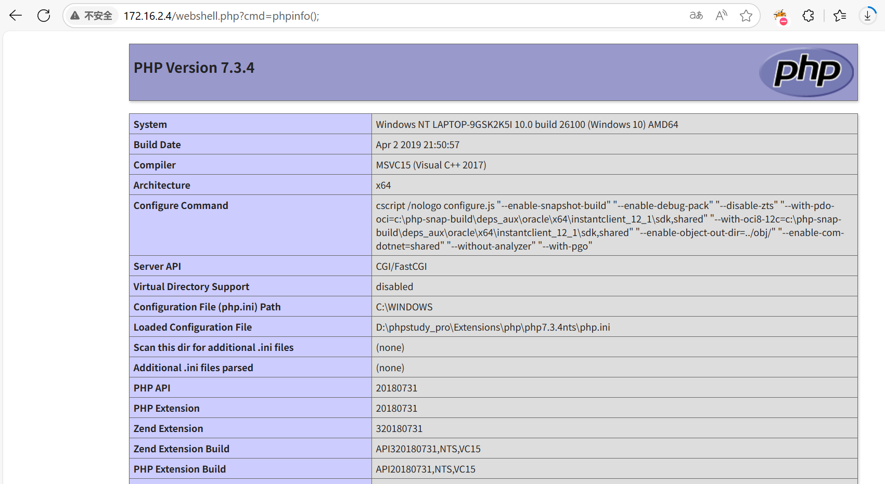885x484 pixels.
Task: Open the blocked extension icon with red badge
Action: click(x=780, y=17)
